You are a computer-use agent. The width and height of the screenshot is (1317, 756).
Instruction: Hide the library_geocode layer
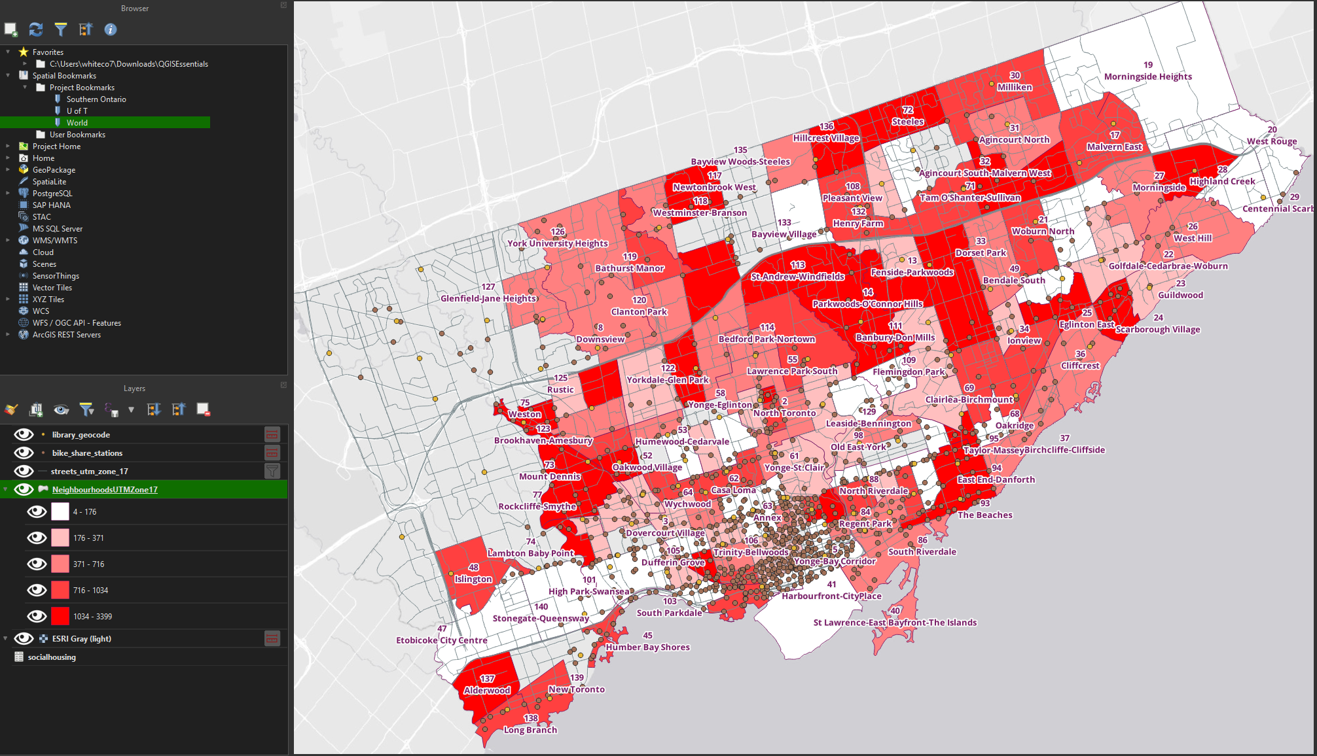pos(24,434)
